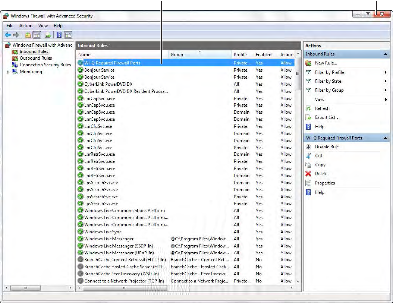Viewport: 393px width, 303px height.
Task: Click Copy in the rule actions
Action: click(320, 165)
